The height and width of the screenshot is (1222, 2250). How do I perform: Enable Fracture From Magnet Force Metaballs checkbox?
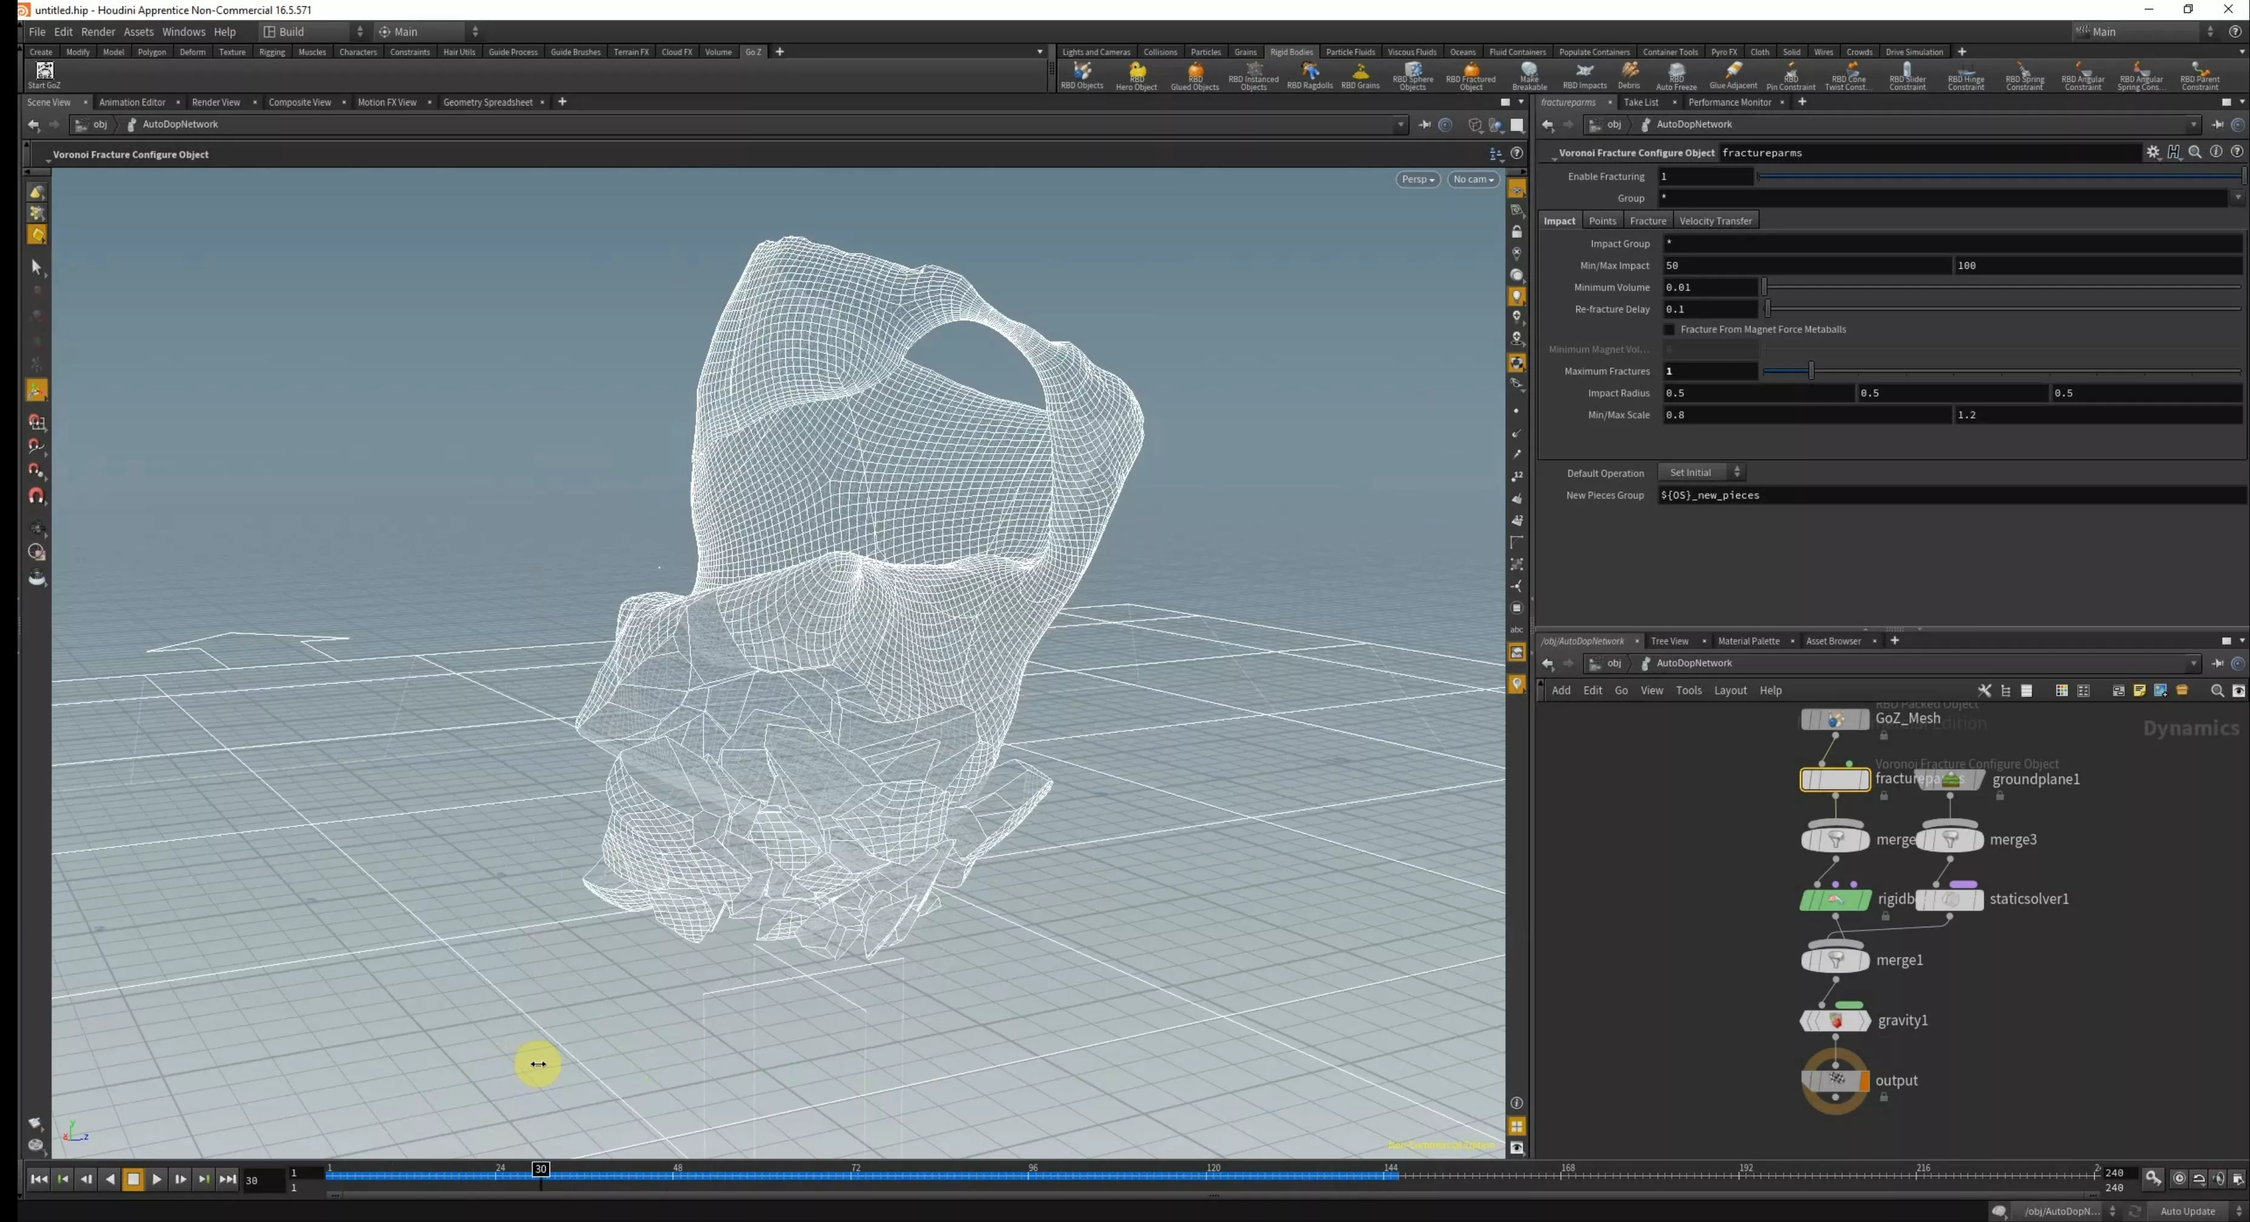1669,329
